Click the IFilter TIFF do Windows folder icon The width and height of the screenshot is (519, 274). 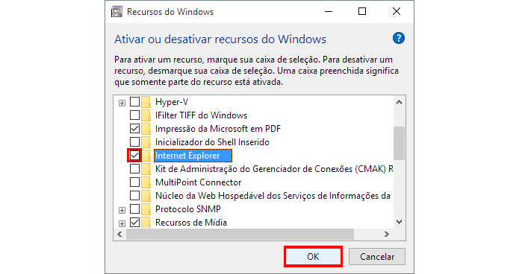coord(146,115)
